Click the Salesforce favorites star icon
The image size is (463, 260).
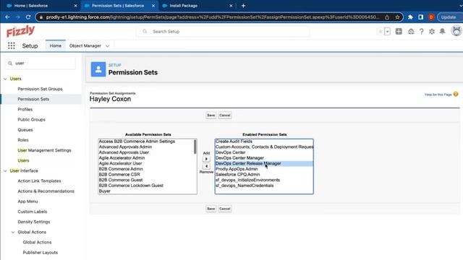click(x=381, y=31)
